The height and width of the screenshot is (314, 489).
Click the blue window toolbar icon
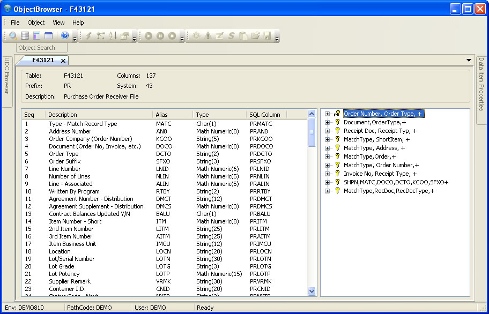click(x=49, y=36)
